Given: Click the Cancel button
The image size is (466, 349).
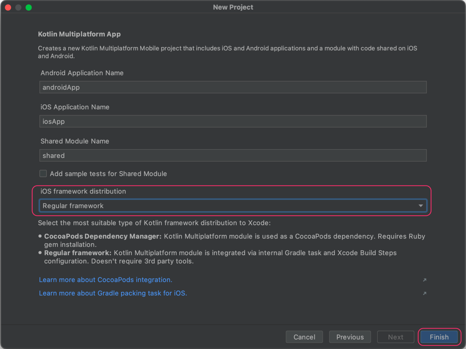Looking at the screenshot, I should (x=304, y=337).
